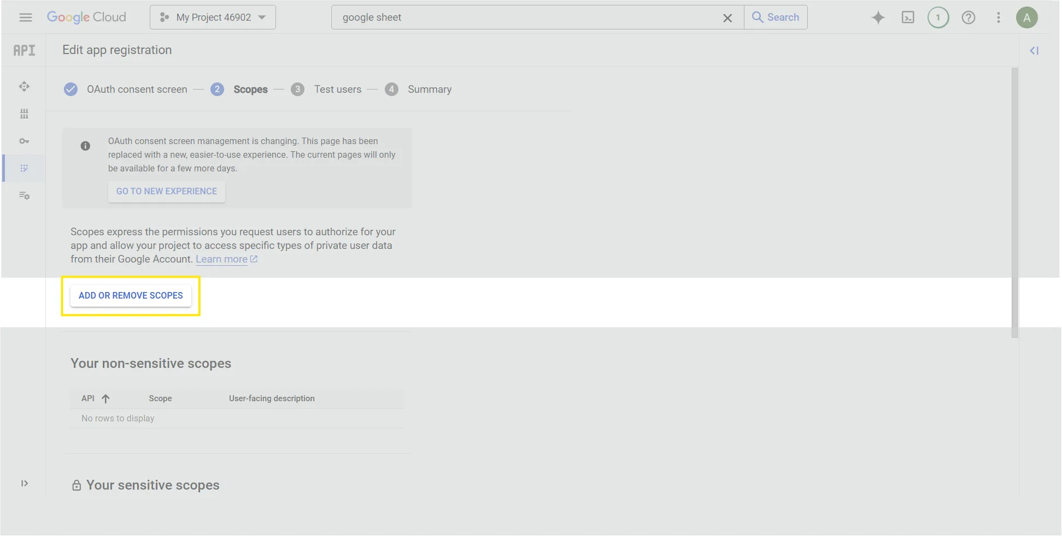1062x536 pixels.
Task: Click the Scope column header
Action: tap(160, 398)
